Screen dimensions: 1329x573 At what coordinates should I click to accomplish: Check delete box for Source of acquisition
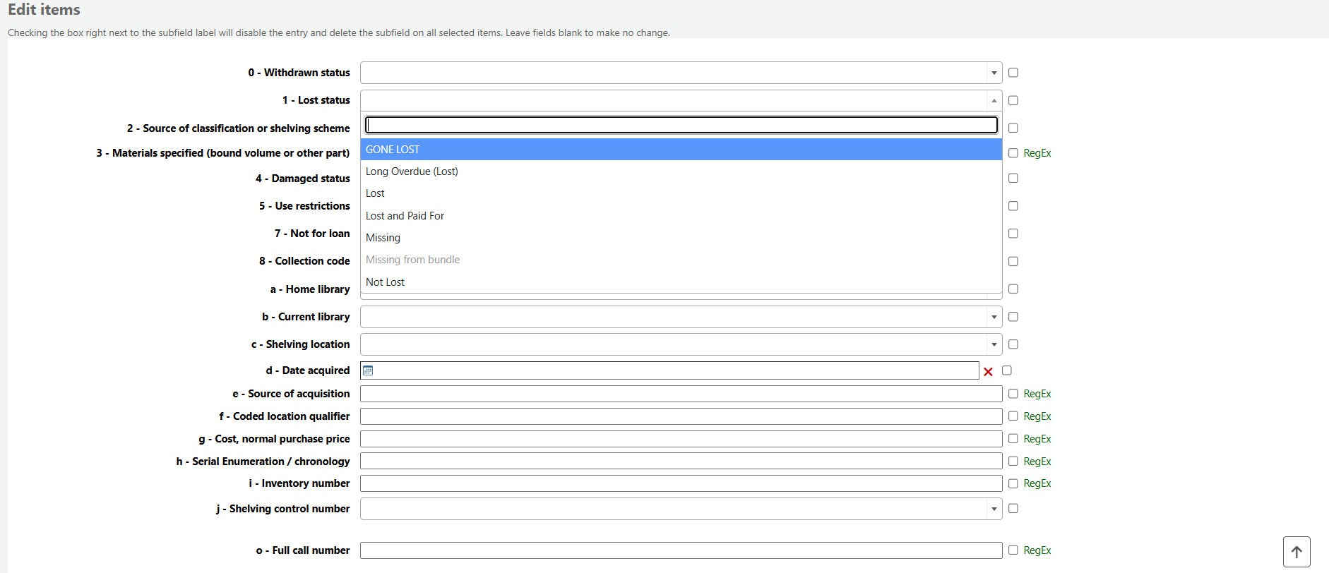pos(1013,394)
